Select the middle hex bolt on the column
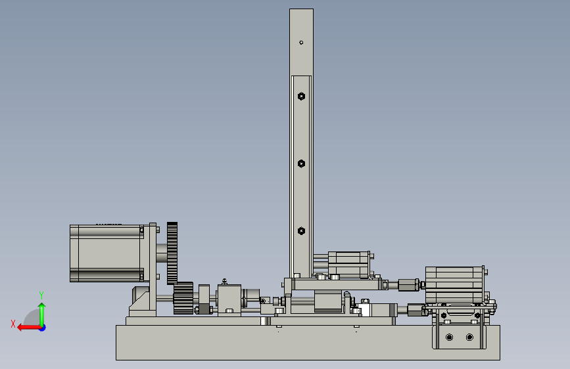 (x=301, y=163)
